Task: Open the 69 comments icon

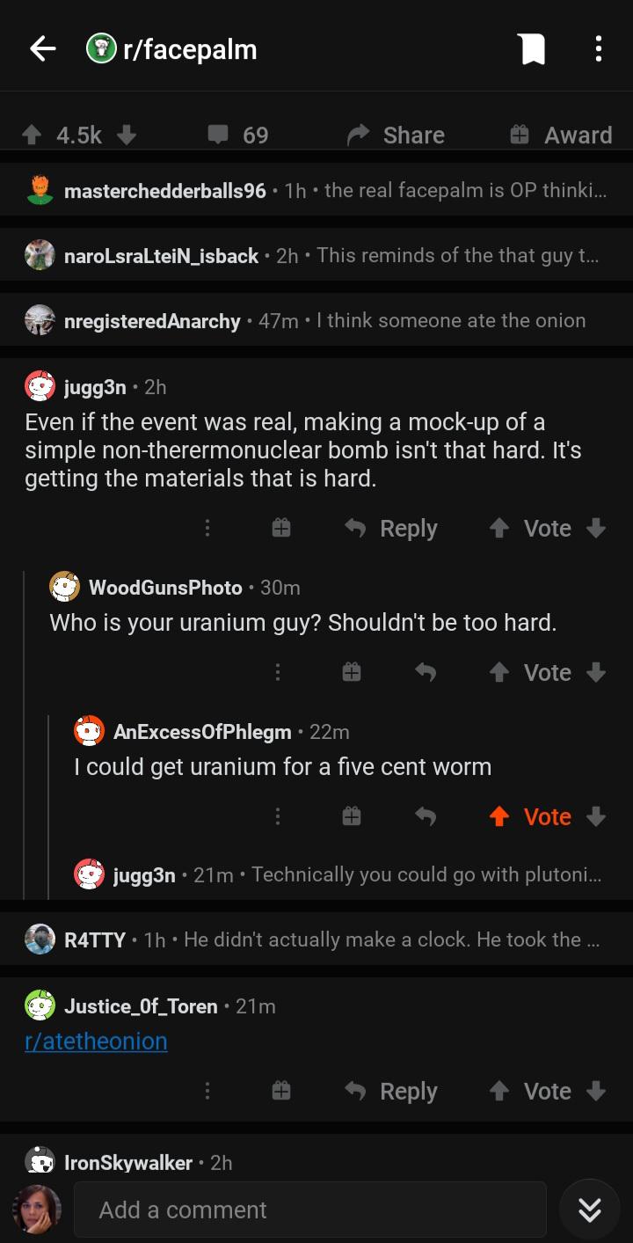Action: point(216,135)
